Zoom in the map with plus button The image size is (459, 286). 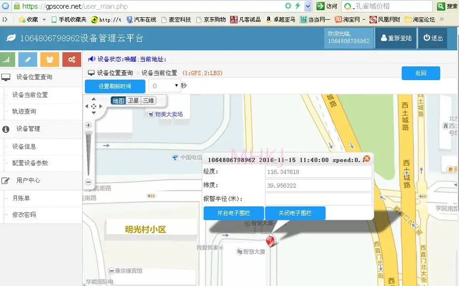88,125
